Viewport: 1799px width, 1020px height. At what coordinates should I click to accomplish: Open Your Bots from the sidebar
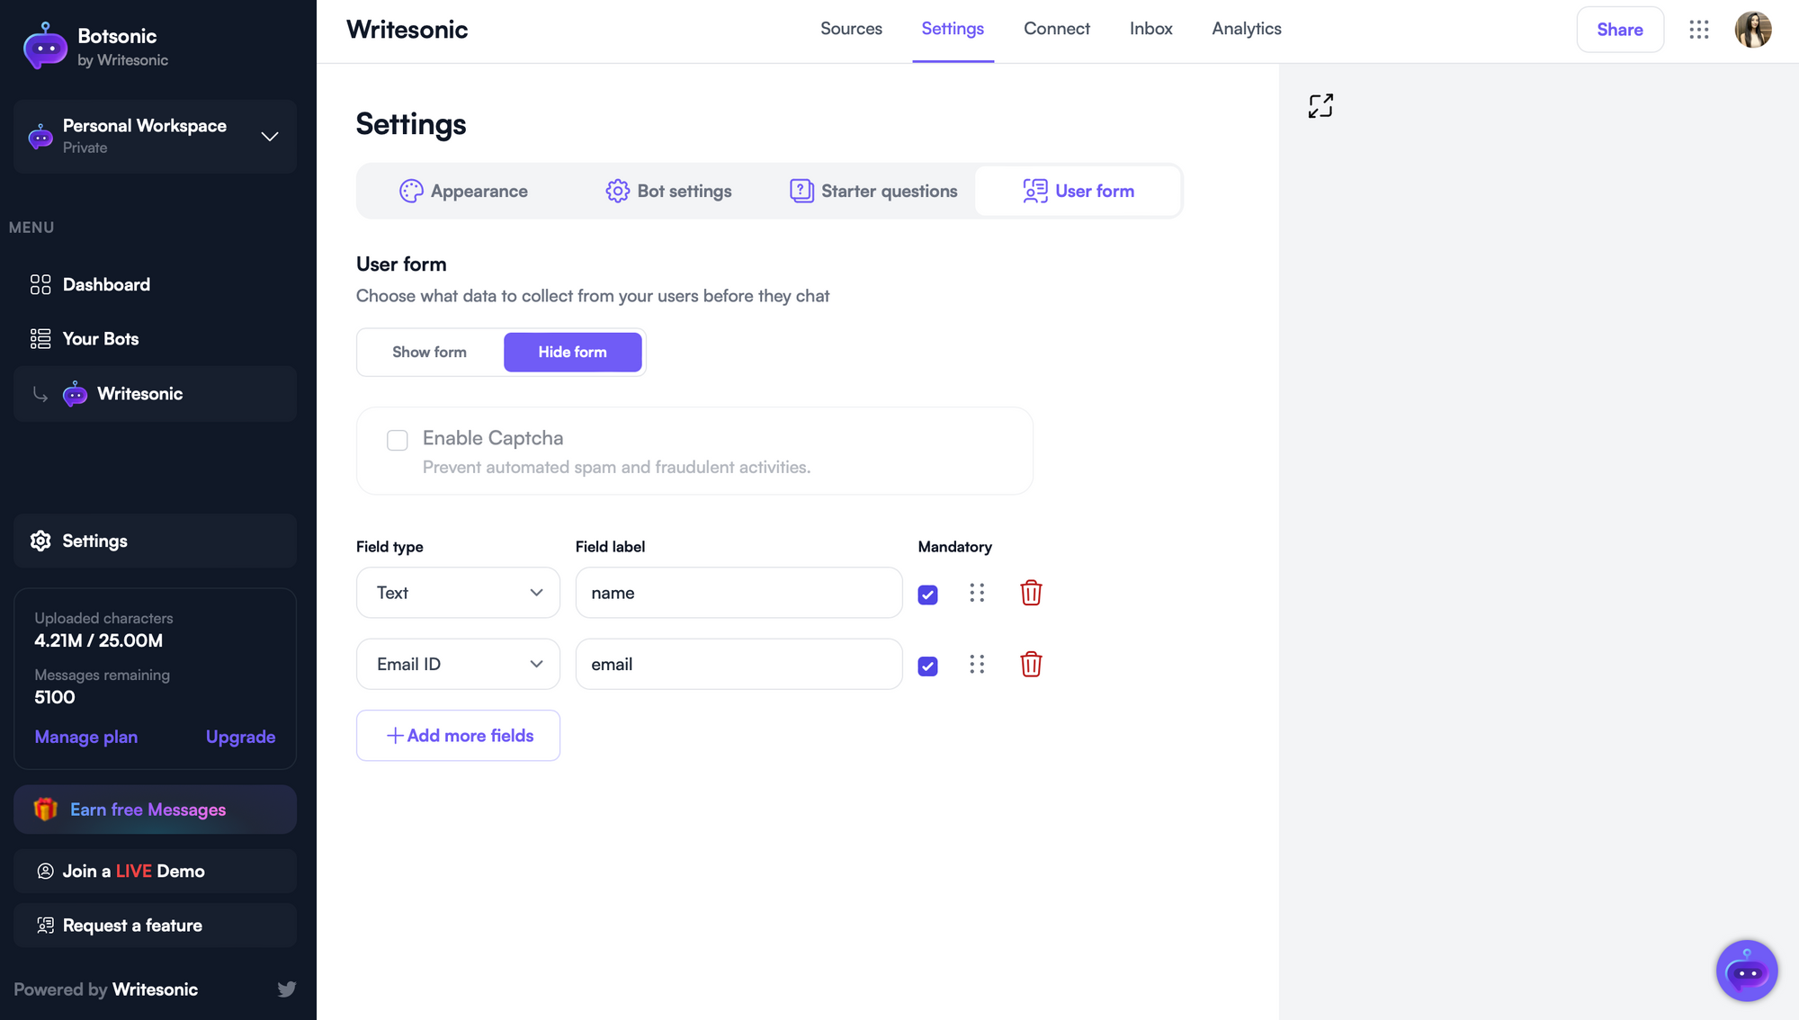101,338
